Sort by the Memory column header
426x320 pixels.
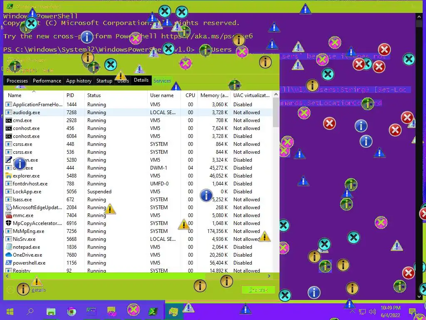tap(214, 95)
